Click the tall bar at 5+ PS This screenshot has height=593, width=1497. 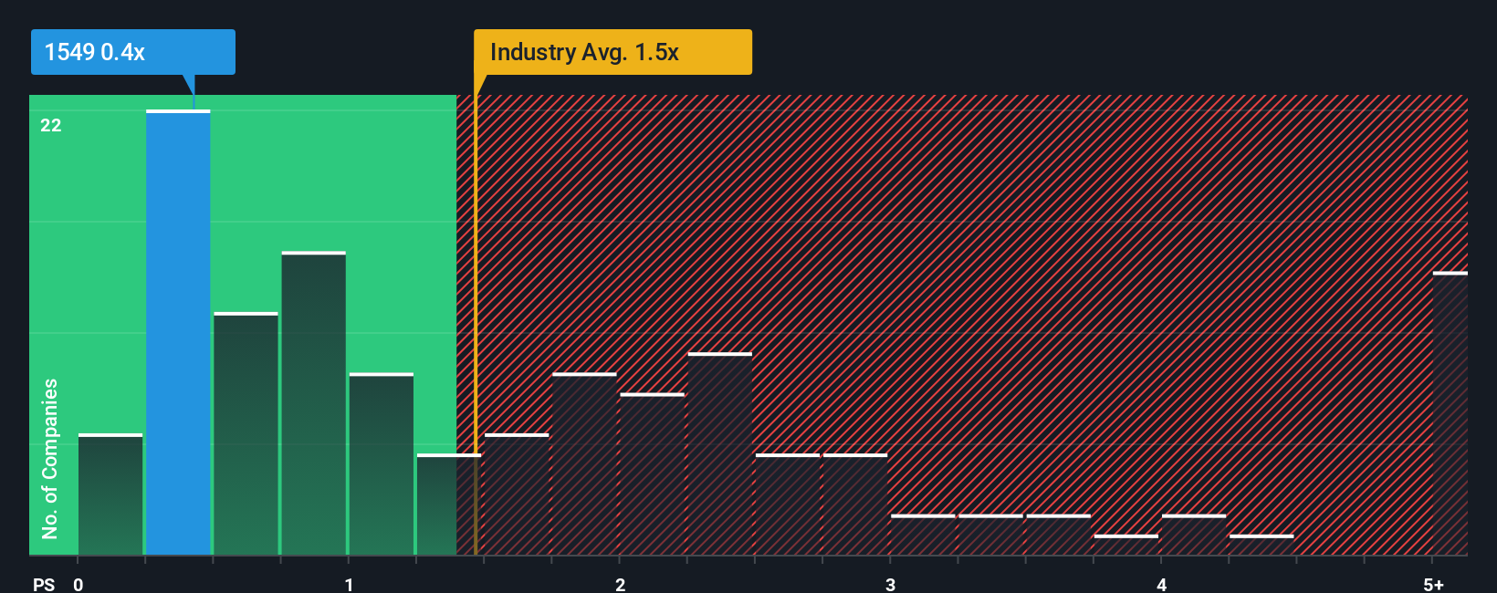[x=1450, y=412]
